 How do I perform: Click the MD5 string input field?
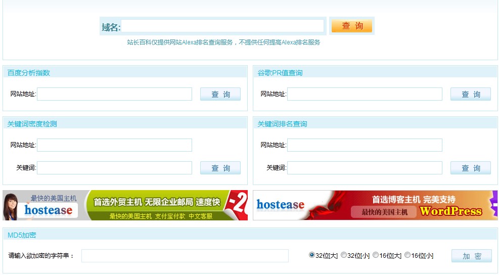[185, 256]
